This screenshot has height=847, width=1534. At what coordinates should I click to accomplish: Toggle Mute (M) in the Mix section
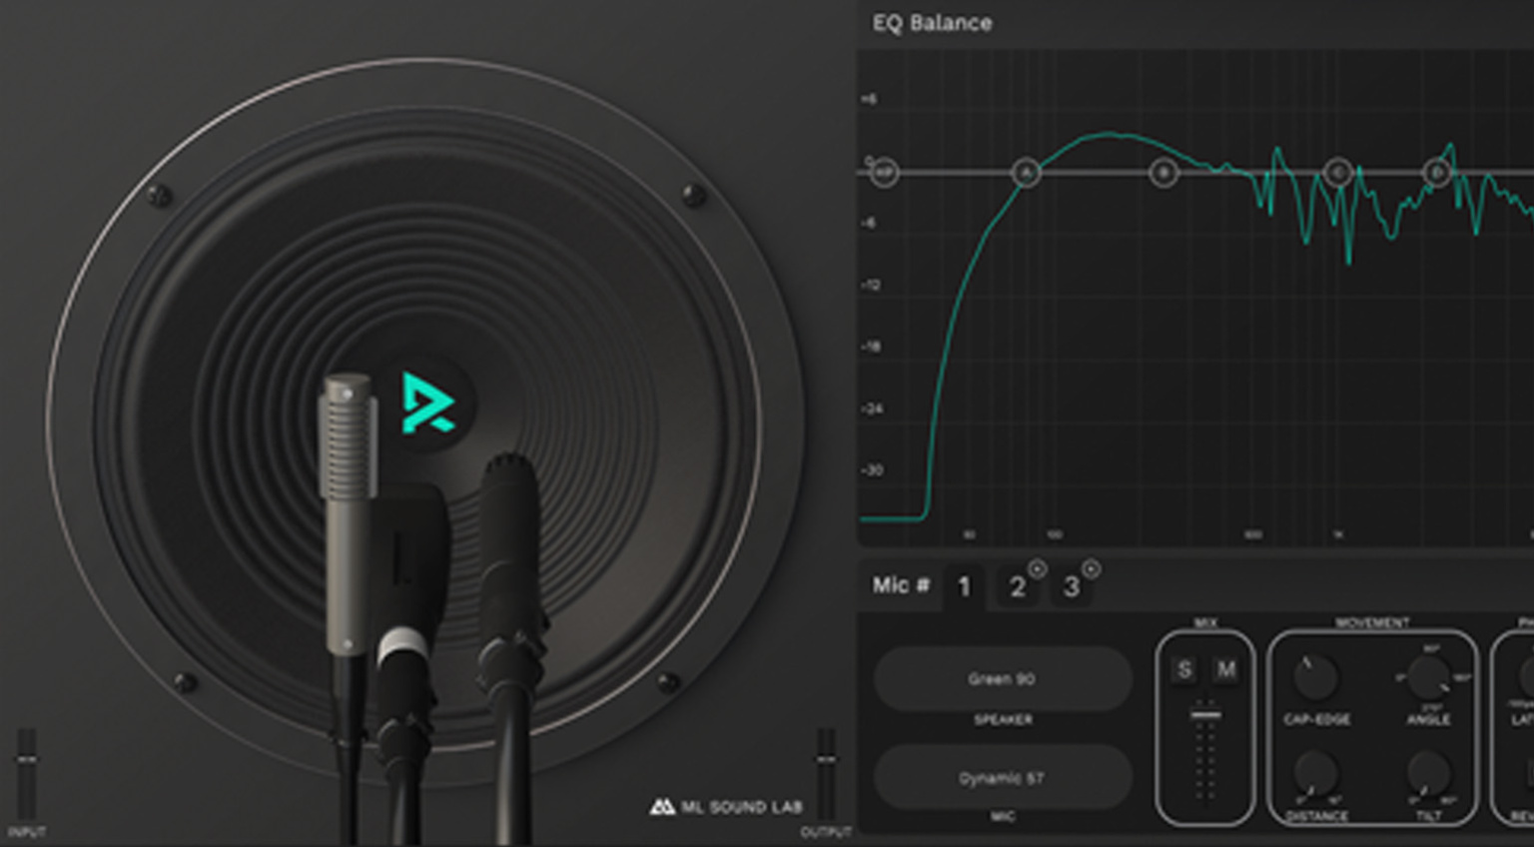[1226, 669]
